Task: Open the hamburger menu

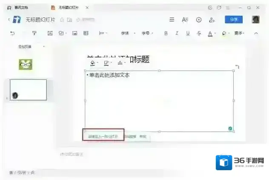Action: 172,20
